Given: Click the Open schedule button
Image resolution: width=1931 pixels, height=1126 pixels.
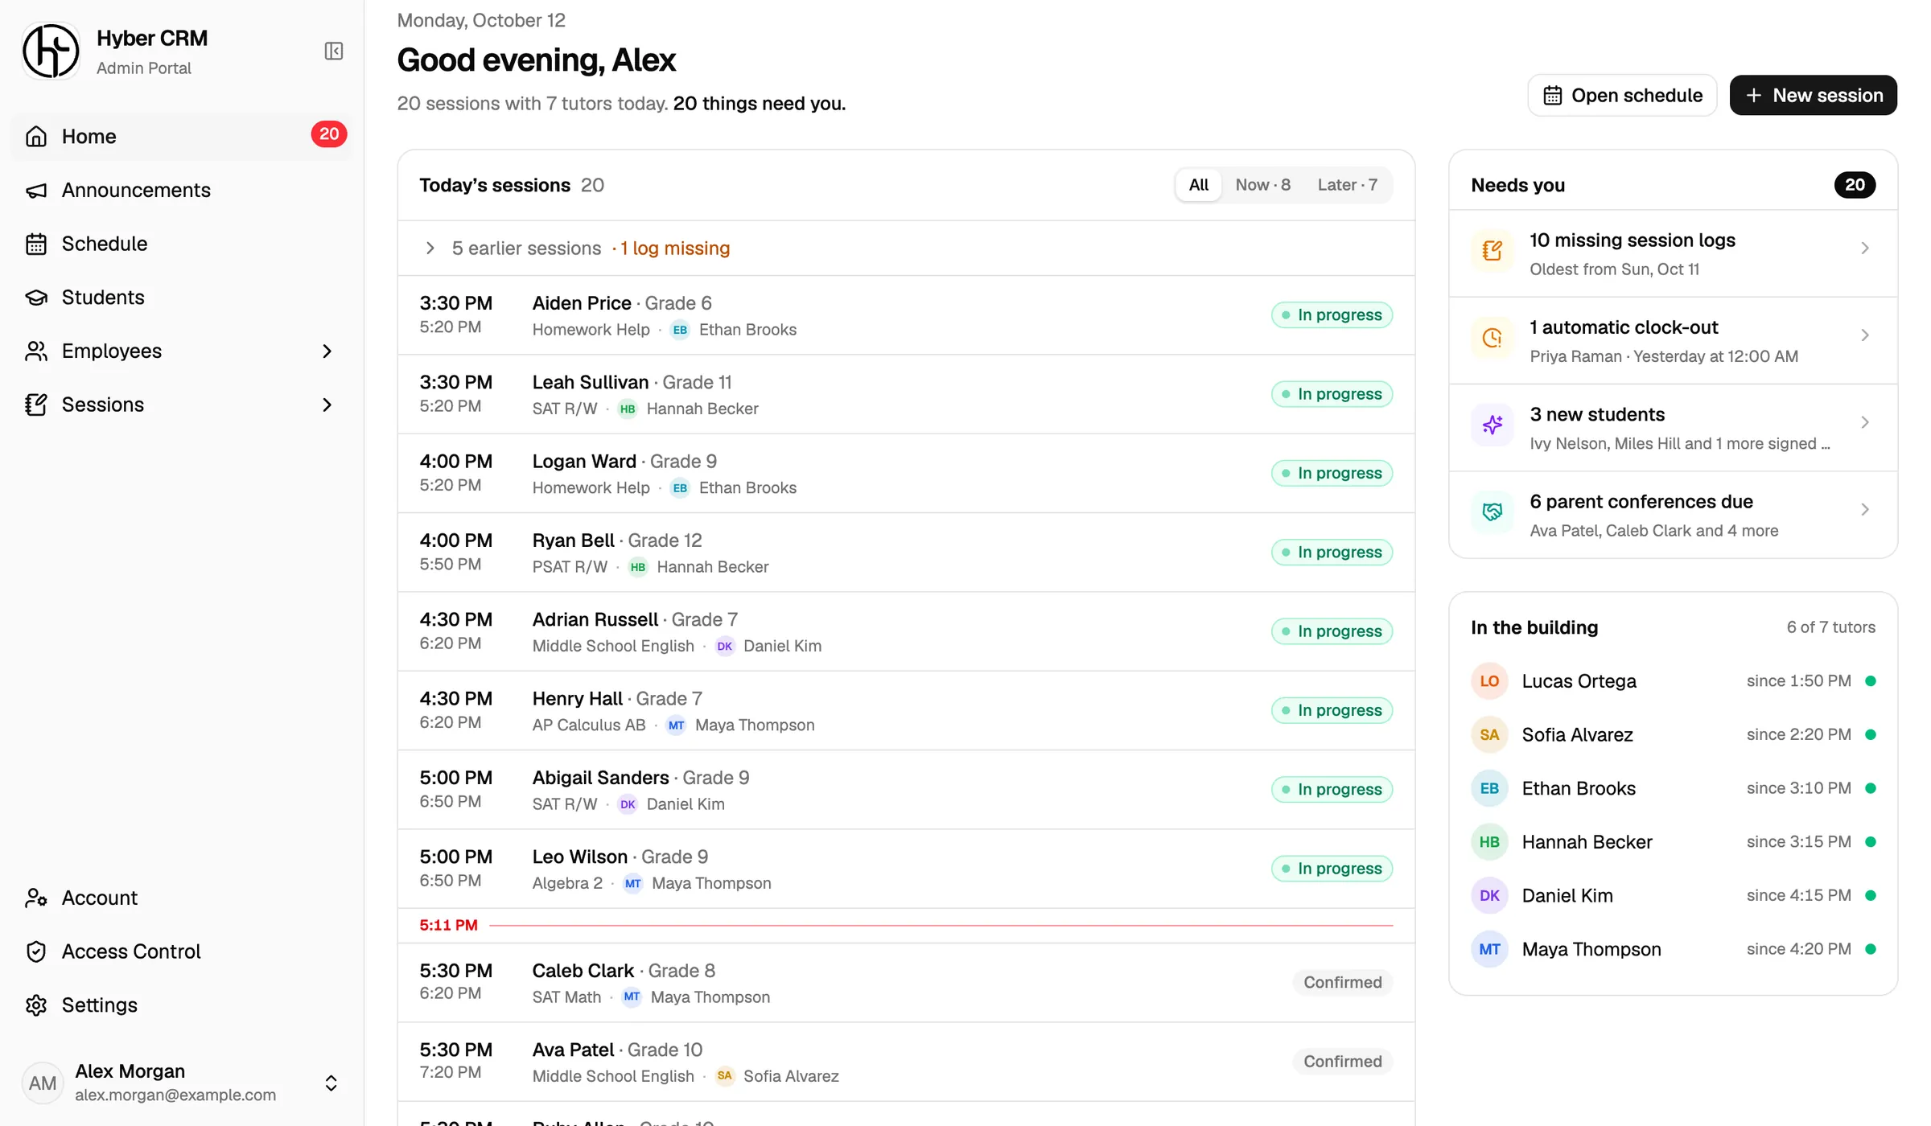Looking at the screenshot, I should tap(1622, 96).
